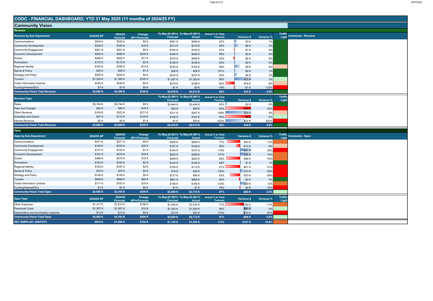This screenshot has height=301, width=433.
Task: Click red traffic light for Fees and Charges
Action: tap(280, 108)
